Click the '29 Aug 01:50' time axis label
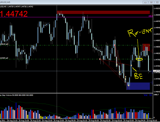Image resolution: width=160 pixels, height=122 pixels. pyautogui.click(x=94, y=120)
